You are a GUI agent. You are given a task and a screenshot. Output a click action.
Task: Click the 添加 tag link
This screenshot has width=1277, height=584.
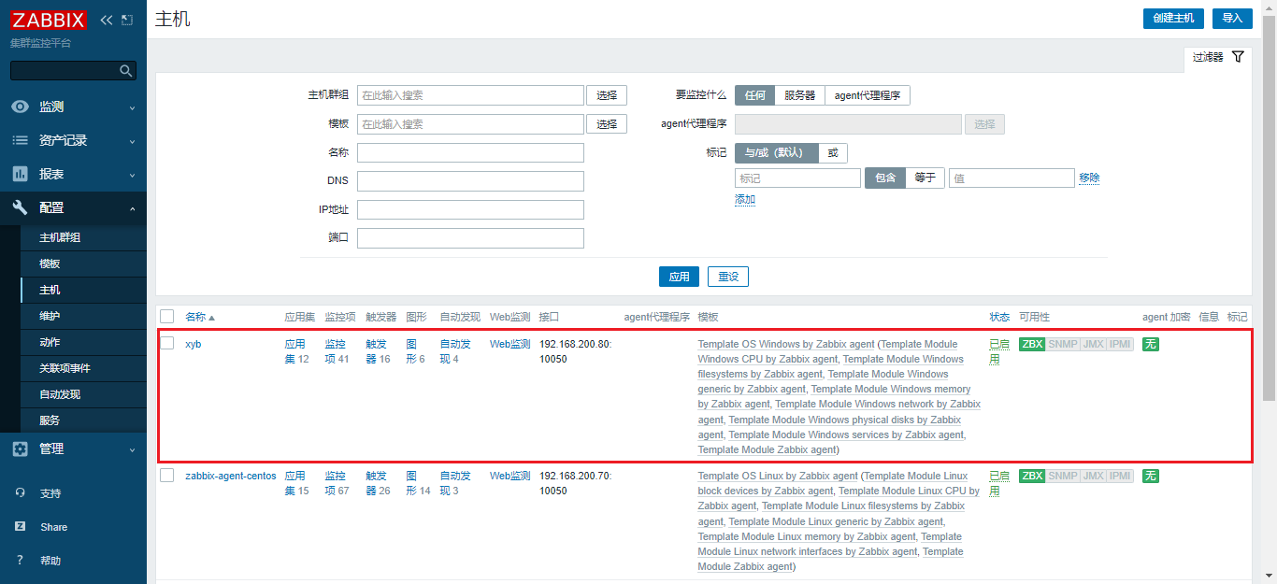(x=745, y=199)
